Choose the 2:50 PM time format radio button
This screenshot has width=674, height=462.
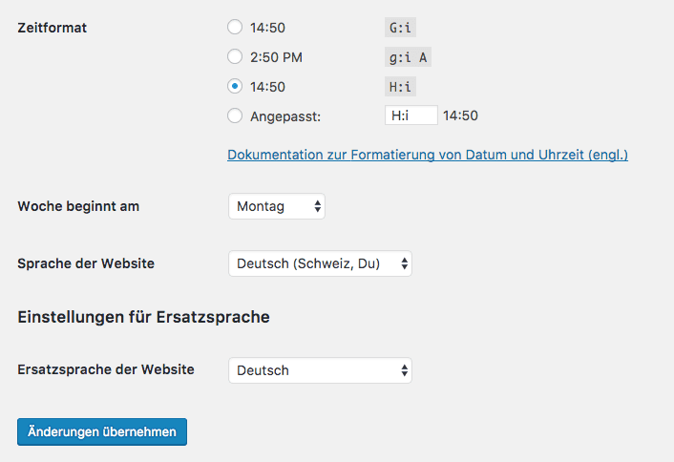coord(235,57)
